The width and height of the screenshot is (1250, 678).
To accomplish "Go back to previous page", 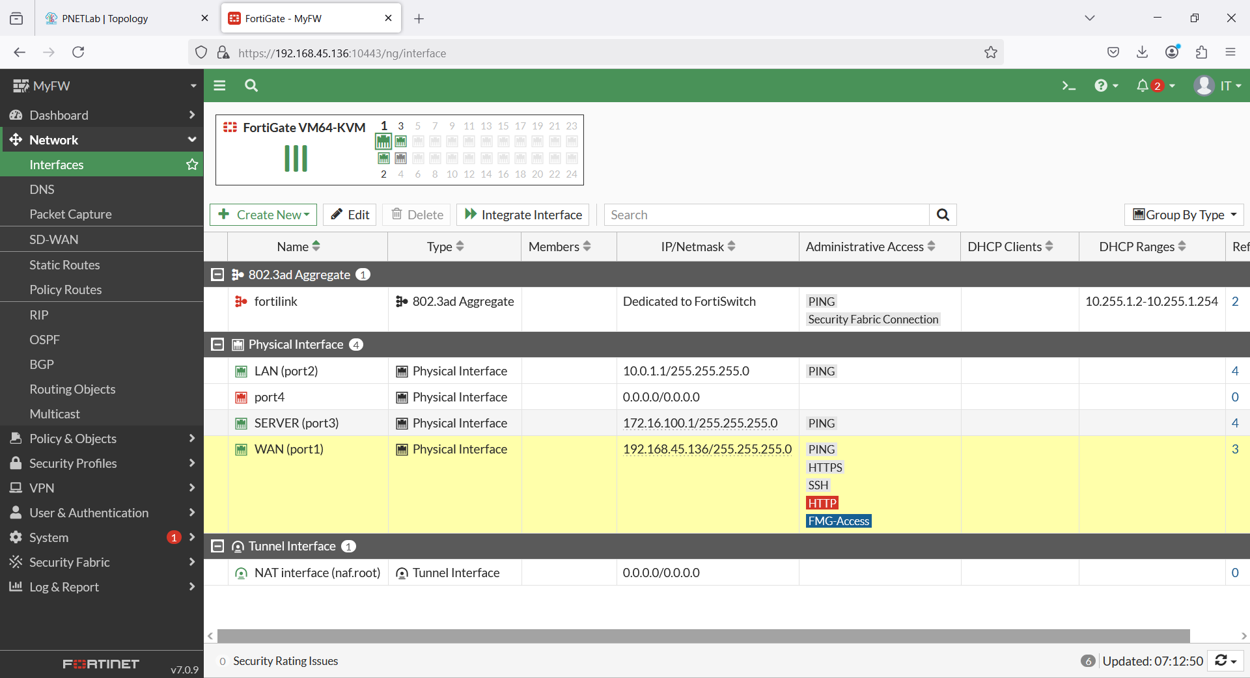I will (x=20, y=53).
